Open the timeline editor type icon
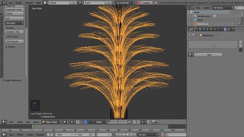 (x=4, y=134)
